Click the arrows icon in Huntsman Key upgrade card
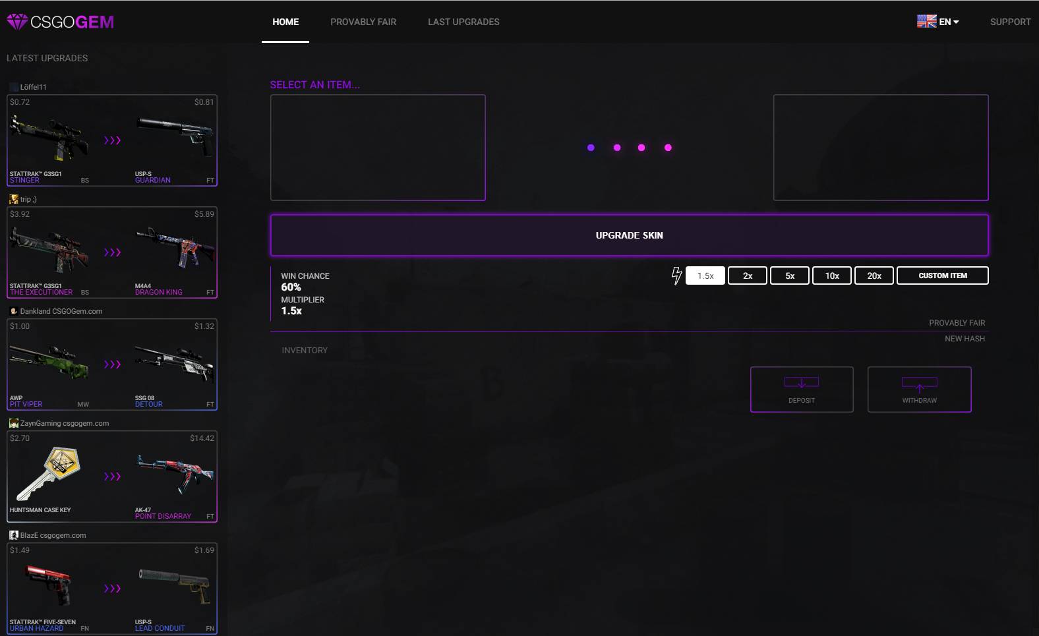 point(112,477)
